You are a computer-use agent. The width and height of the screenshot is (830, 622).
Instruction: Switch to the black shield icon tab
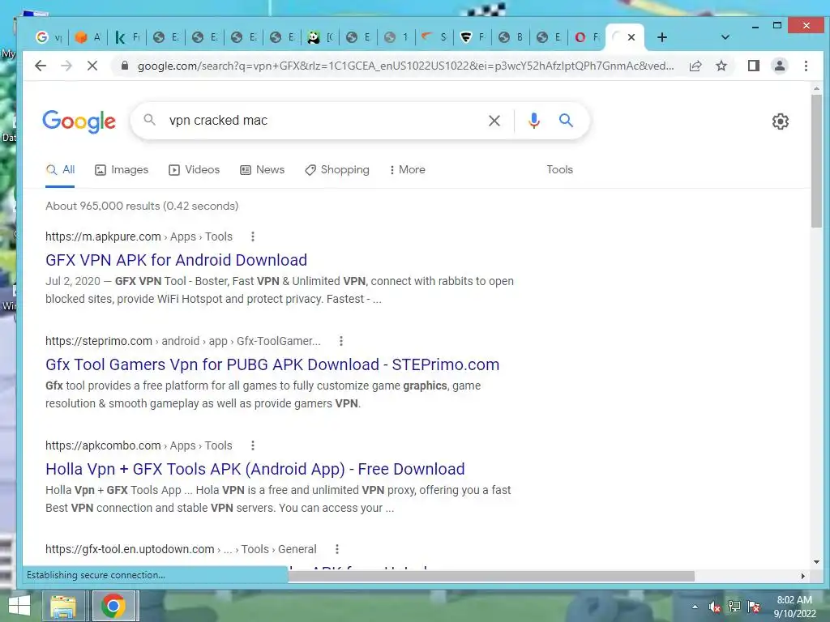(473, 37)
